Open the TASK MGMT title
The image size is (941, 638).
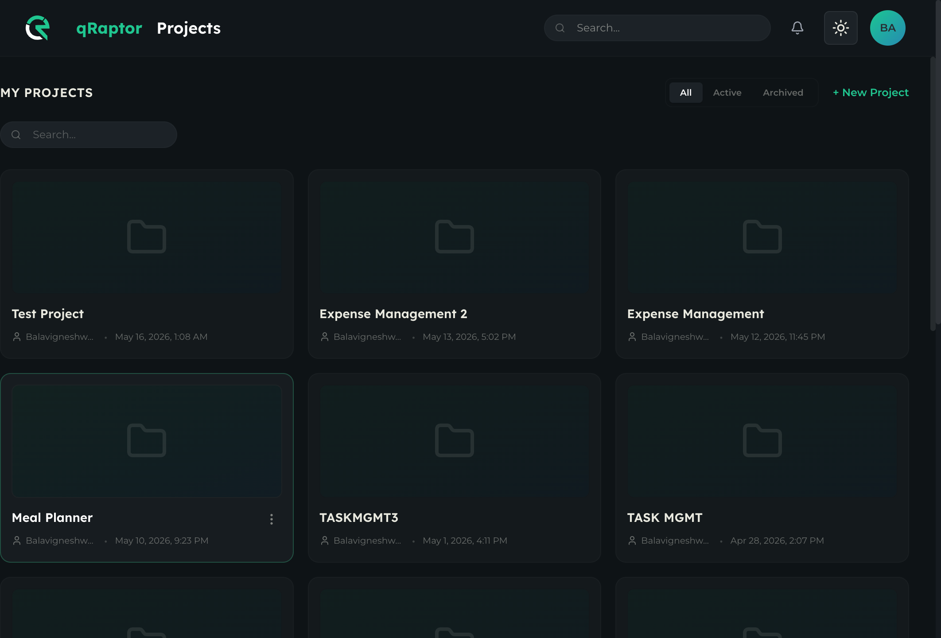click(x=665, y=517)
